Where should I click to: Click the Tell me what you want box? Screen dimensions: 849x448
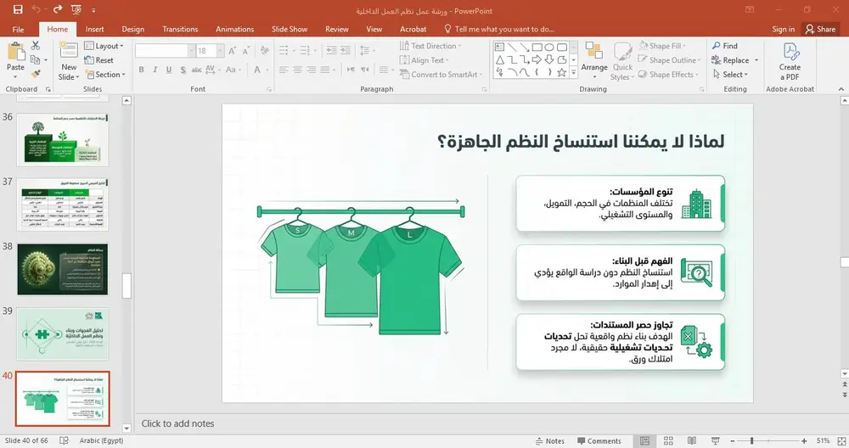point(499,29)
